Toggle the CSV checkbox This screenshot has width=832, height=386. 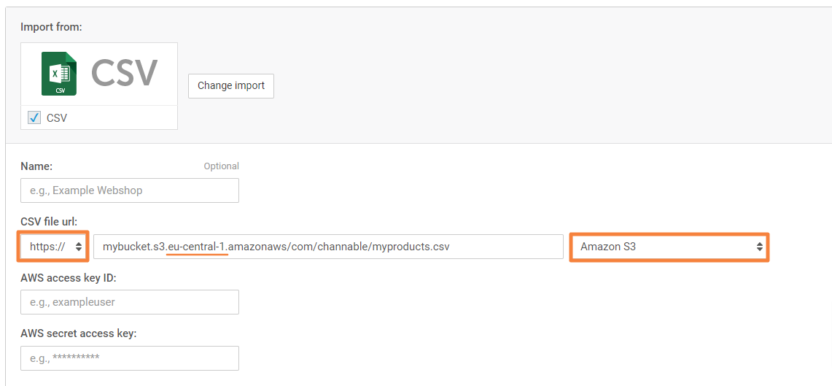click(x=34, y=117)
